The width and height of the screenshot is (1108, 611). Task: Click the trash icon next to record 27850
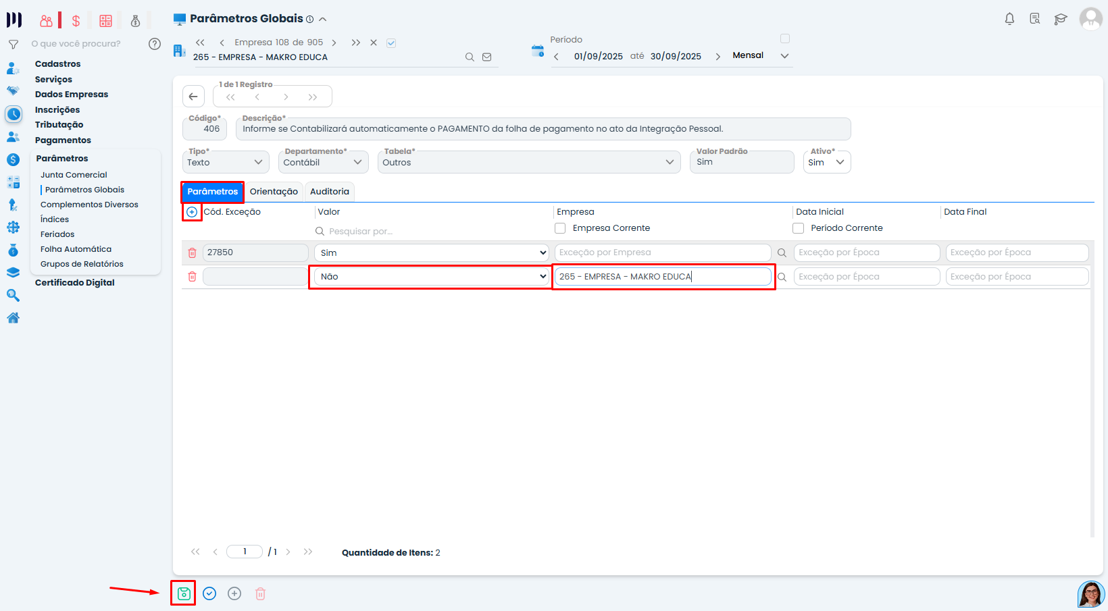(192, 252)
